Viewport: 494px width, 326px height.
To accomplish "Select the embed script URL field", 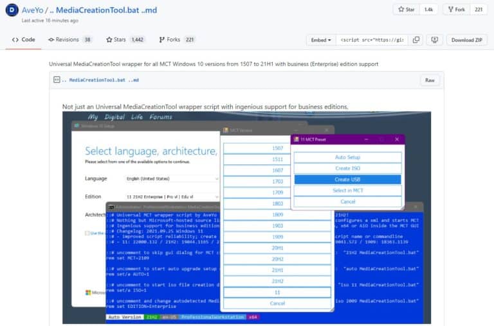I will (372, 40).
